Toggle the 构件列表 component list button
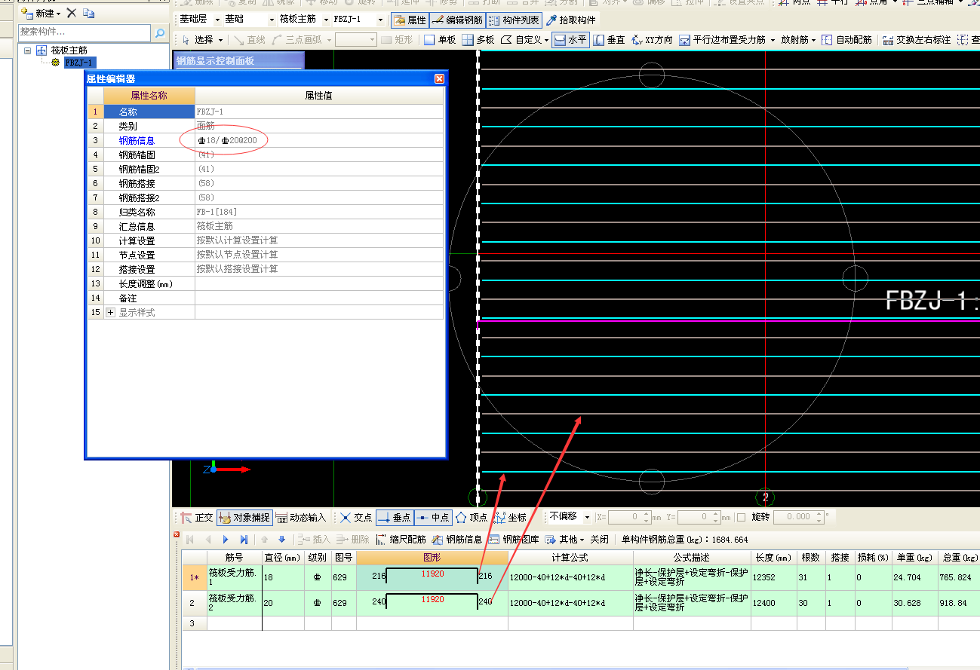 pos(514,20)
